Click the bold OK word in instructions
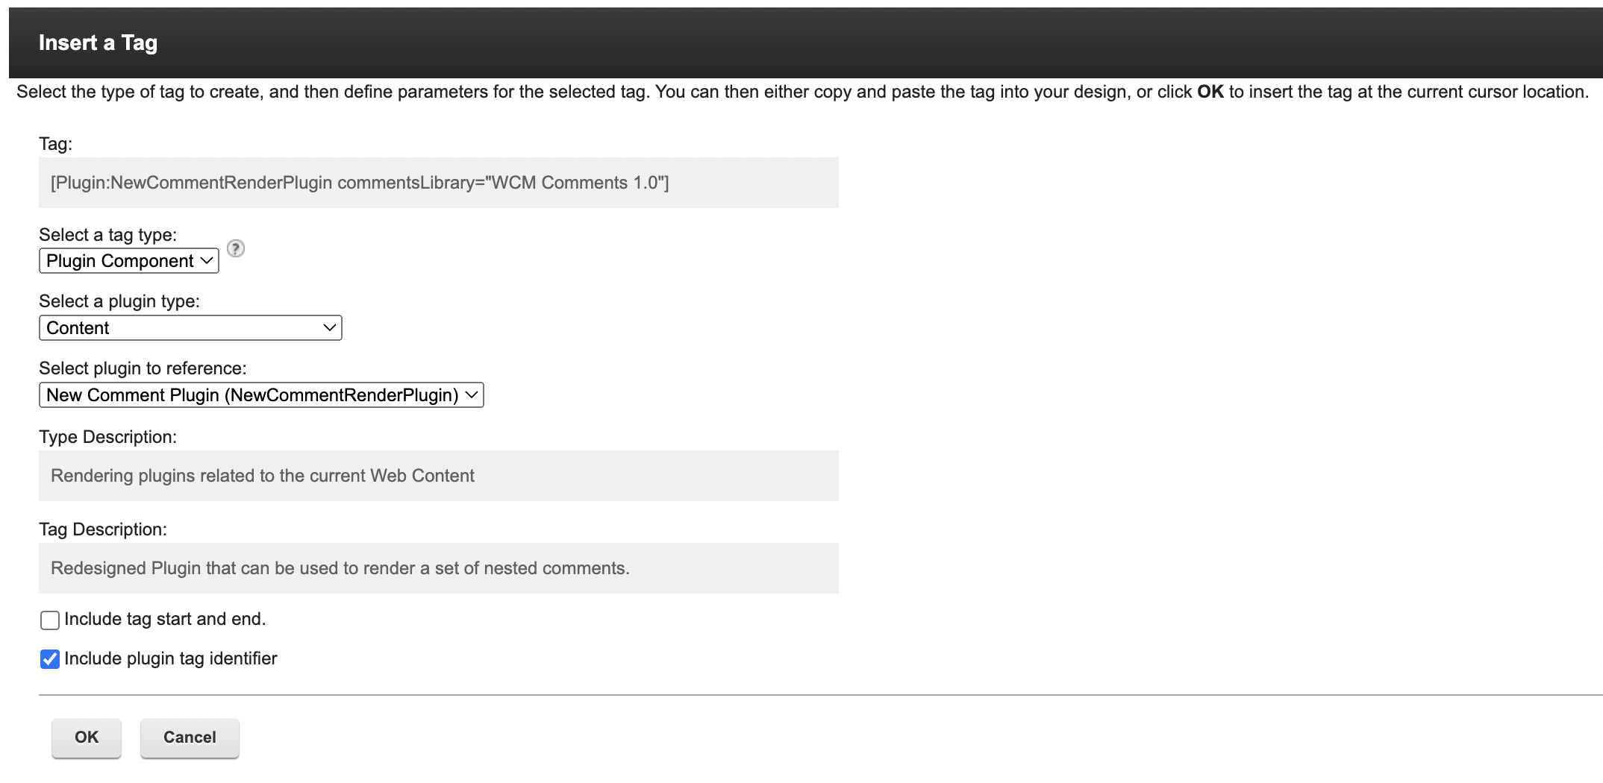Screen dimensions: 1603x783 tap(1210, 92)
